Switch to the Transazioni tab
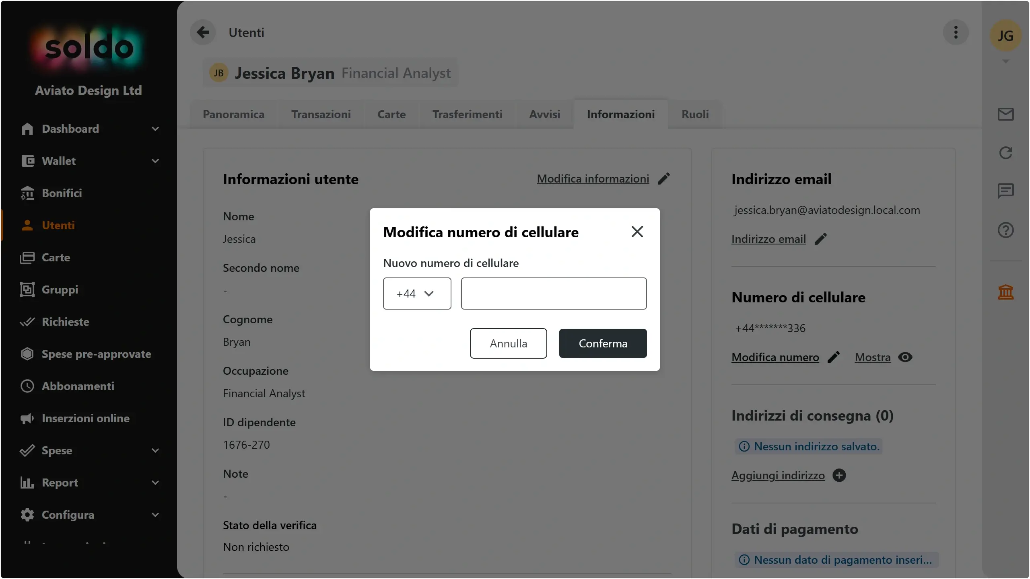Viewport: 1030px width, 579px height. [x=321, y=114]
